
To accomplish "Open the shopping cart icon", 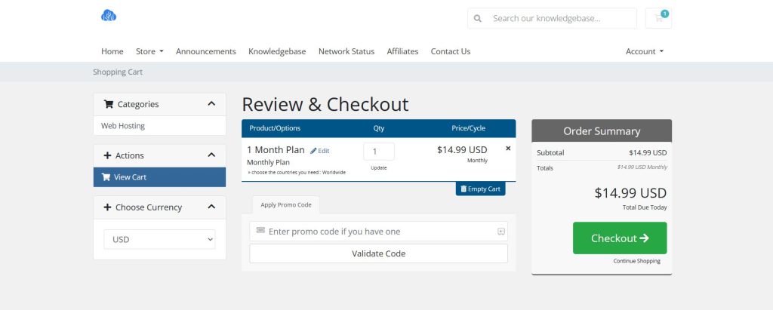I will 658,18.
